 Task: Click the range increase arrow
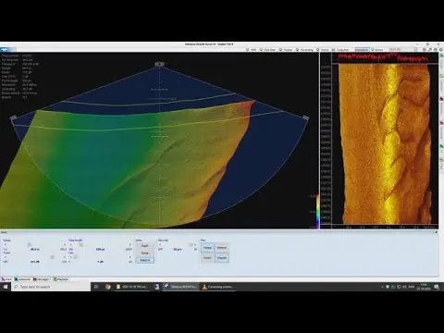pos(65,244)
